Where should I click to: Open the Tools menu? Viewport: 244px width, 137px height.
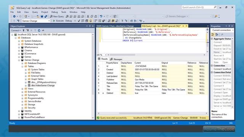[64, 12]
